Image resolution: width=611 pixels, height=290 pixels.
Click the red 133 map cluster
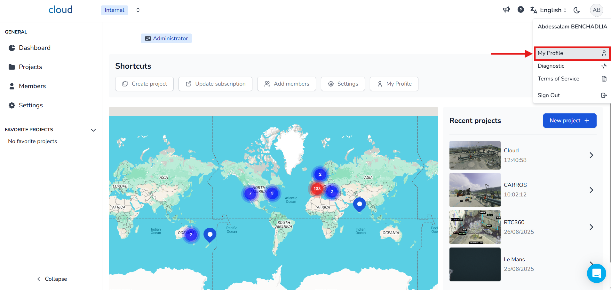coord(317,188)
